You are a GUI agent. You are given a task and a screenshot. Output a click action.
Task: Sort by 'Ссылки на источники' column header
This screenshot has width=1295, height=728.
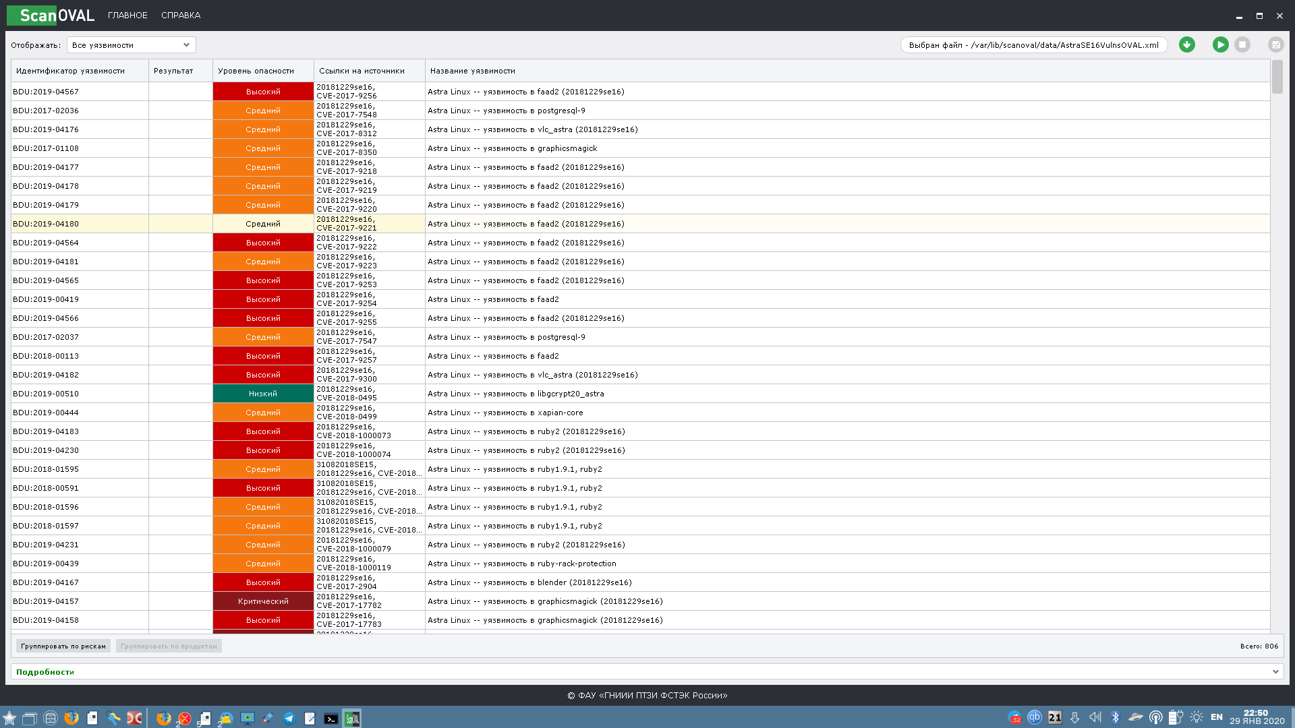click(x=370, y=71)
